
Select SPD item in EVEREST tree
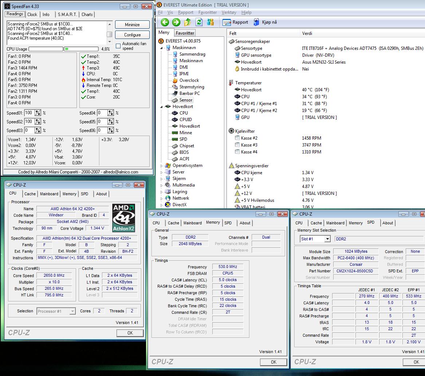[x=180, y=139]
